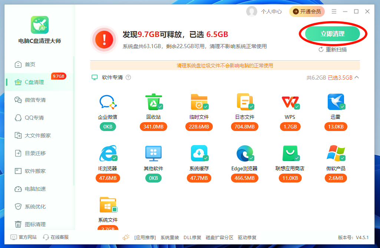Open 图标清理 in sidebar

point(39,224)
